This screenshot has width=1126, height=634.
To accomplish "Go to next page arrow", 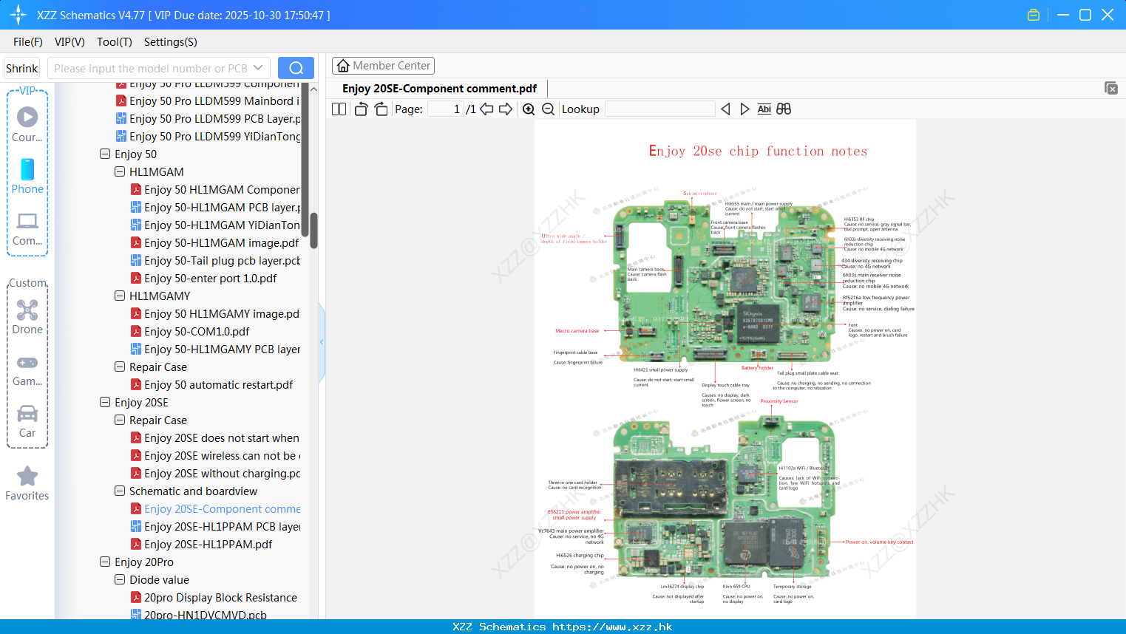I will coord(506,109).
